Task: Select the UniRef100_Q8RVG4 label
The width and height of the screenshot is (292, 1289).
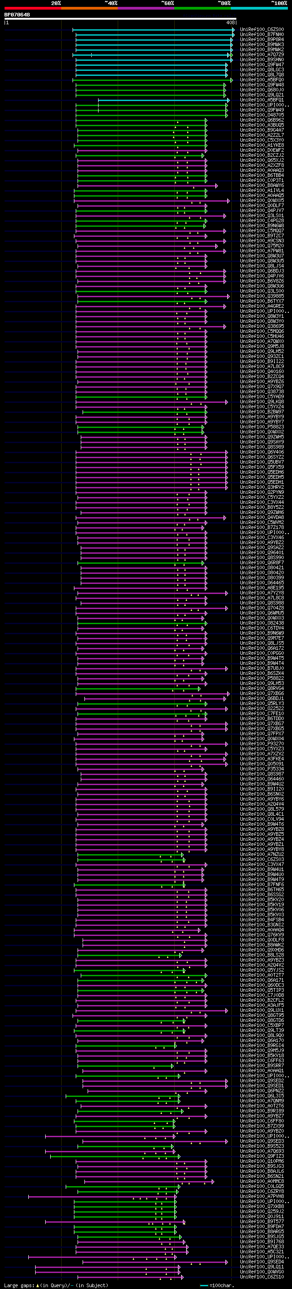Action: pos(262,689)
